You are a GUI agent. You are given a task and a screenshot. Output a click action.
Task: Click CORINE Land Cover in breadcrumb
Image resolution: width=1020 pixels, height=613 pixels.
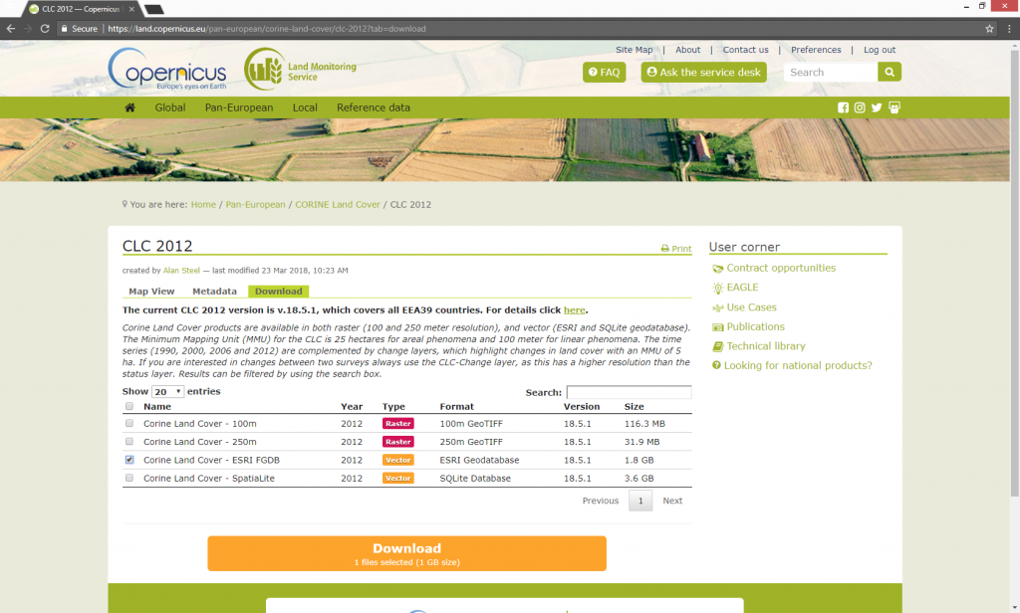(338, 204)
